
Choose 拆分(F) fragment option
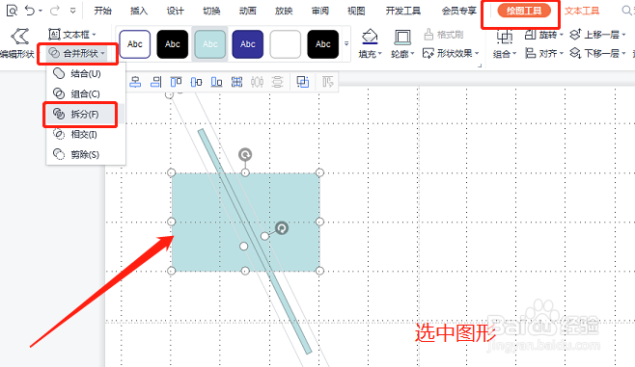coord(85,115)
